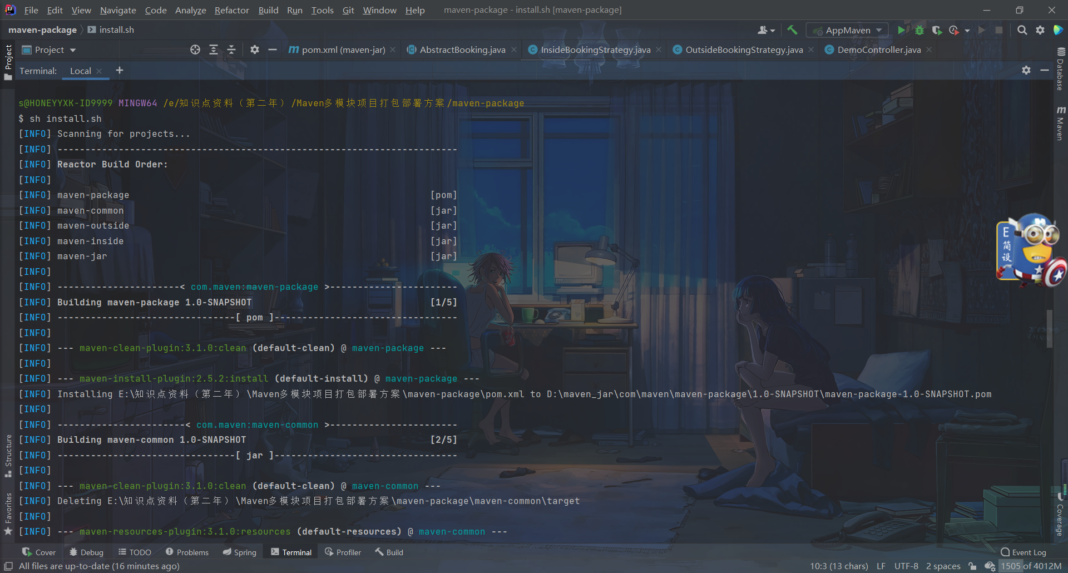Hide the Project panel with the minus icon

(273, 50)
